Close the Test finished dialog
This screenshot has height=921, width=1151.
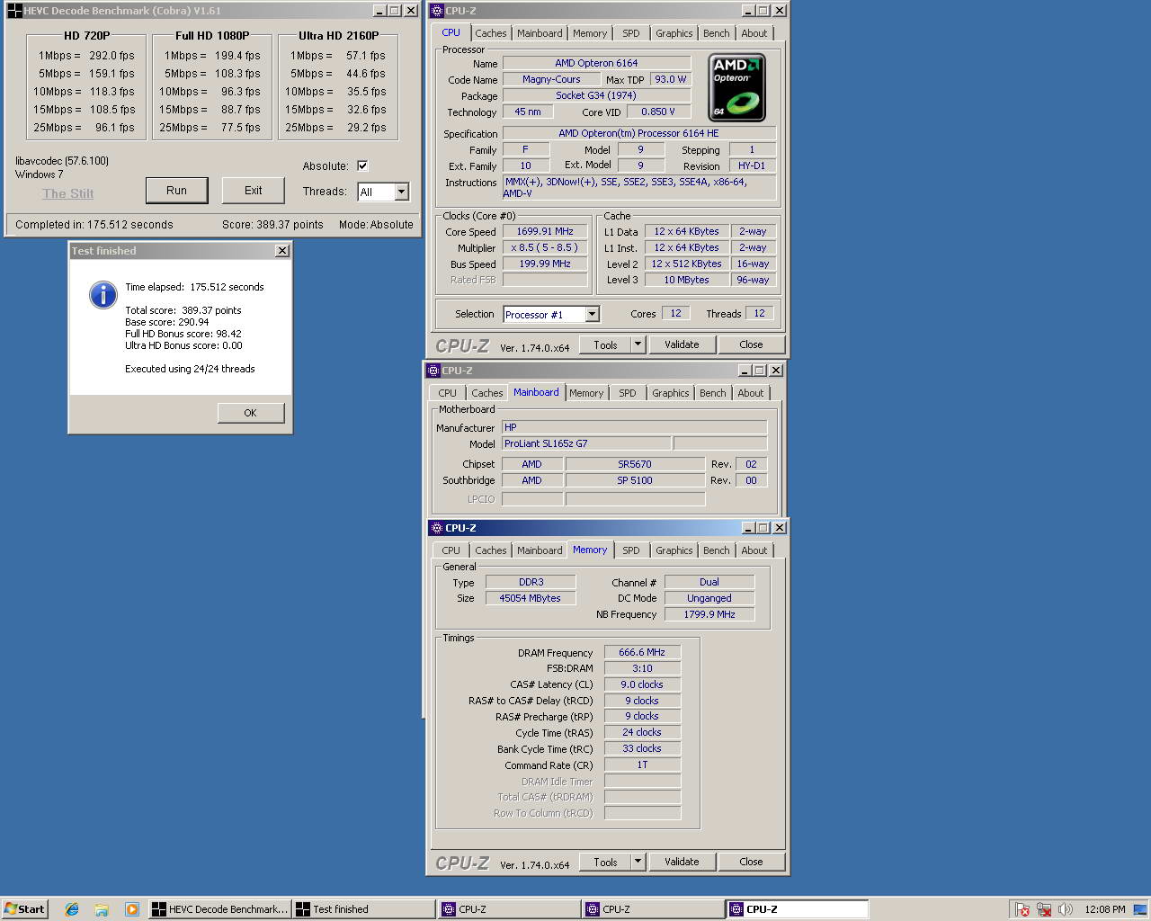(x=282, y=251)
